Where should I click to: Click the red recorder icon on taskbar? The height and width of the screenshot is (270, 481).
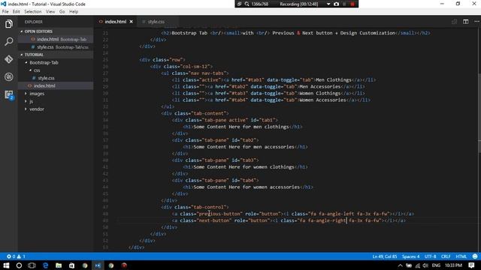tap(124, 265)
